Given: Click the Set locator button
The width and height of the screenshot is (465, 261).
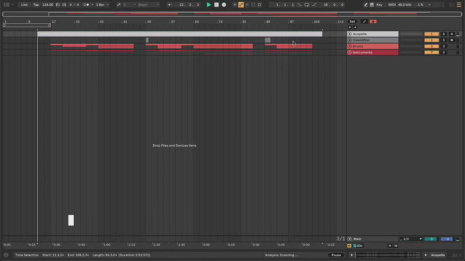Looking at the screenshot, I should pyautogui.click(x=352, y=21).
